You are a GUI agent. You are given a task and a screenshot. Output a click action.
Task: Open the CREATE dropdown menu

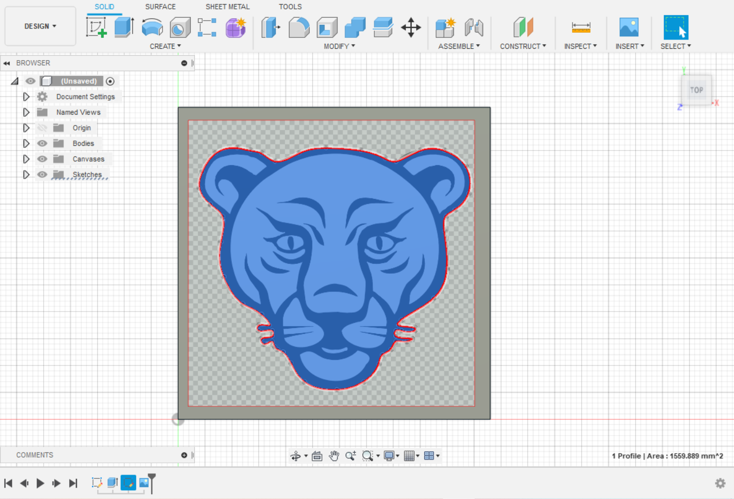point(165,46)
